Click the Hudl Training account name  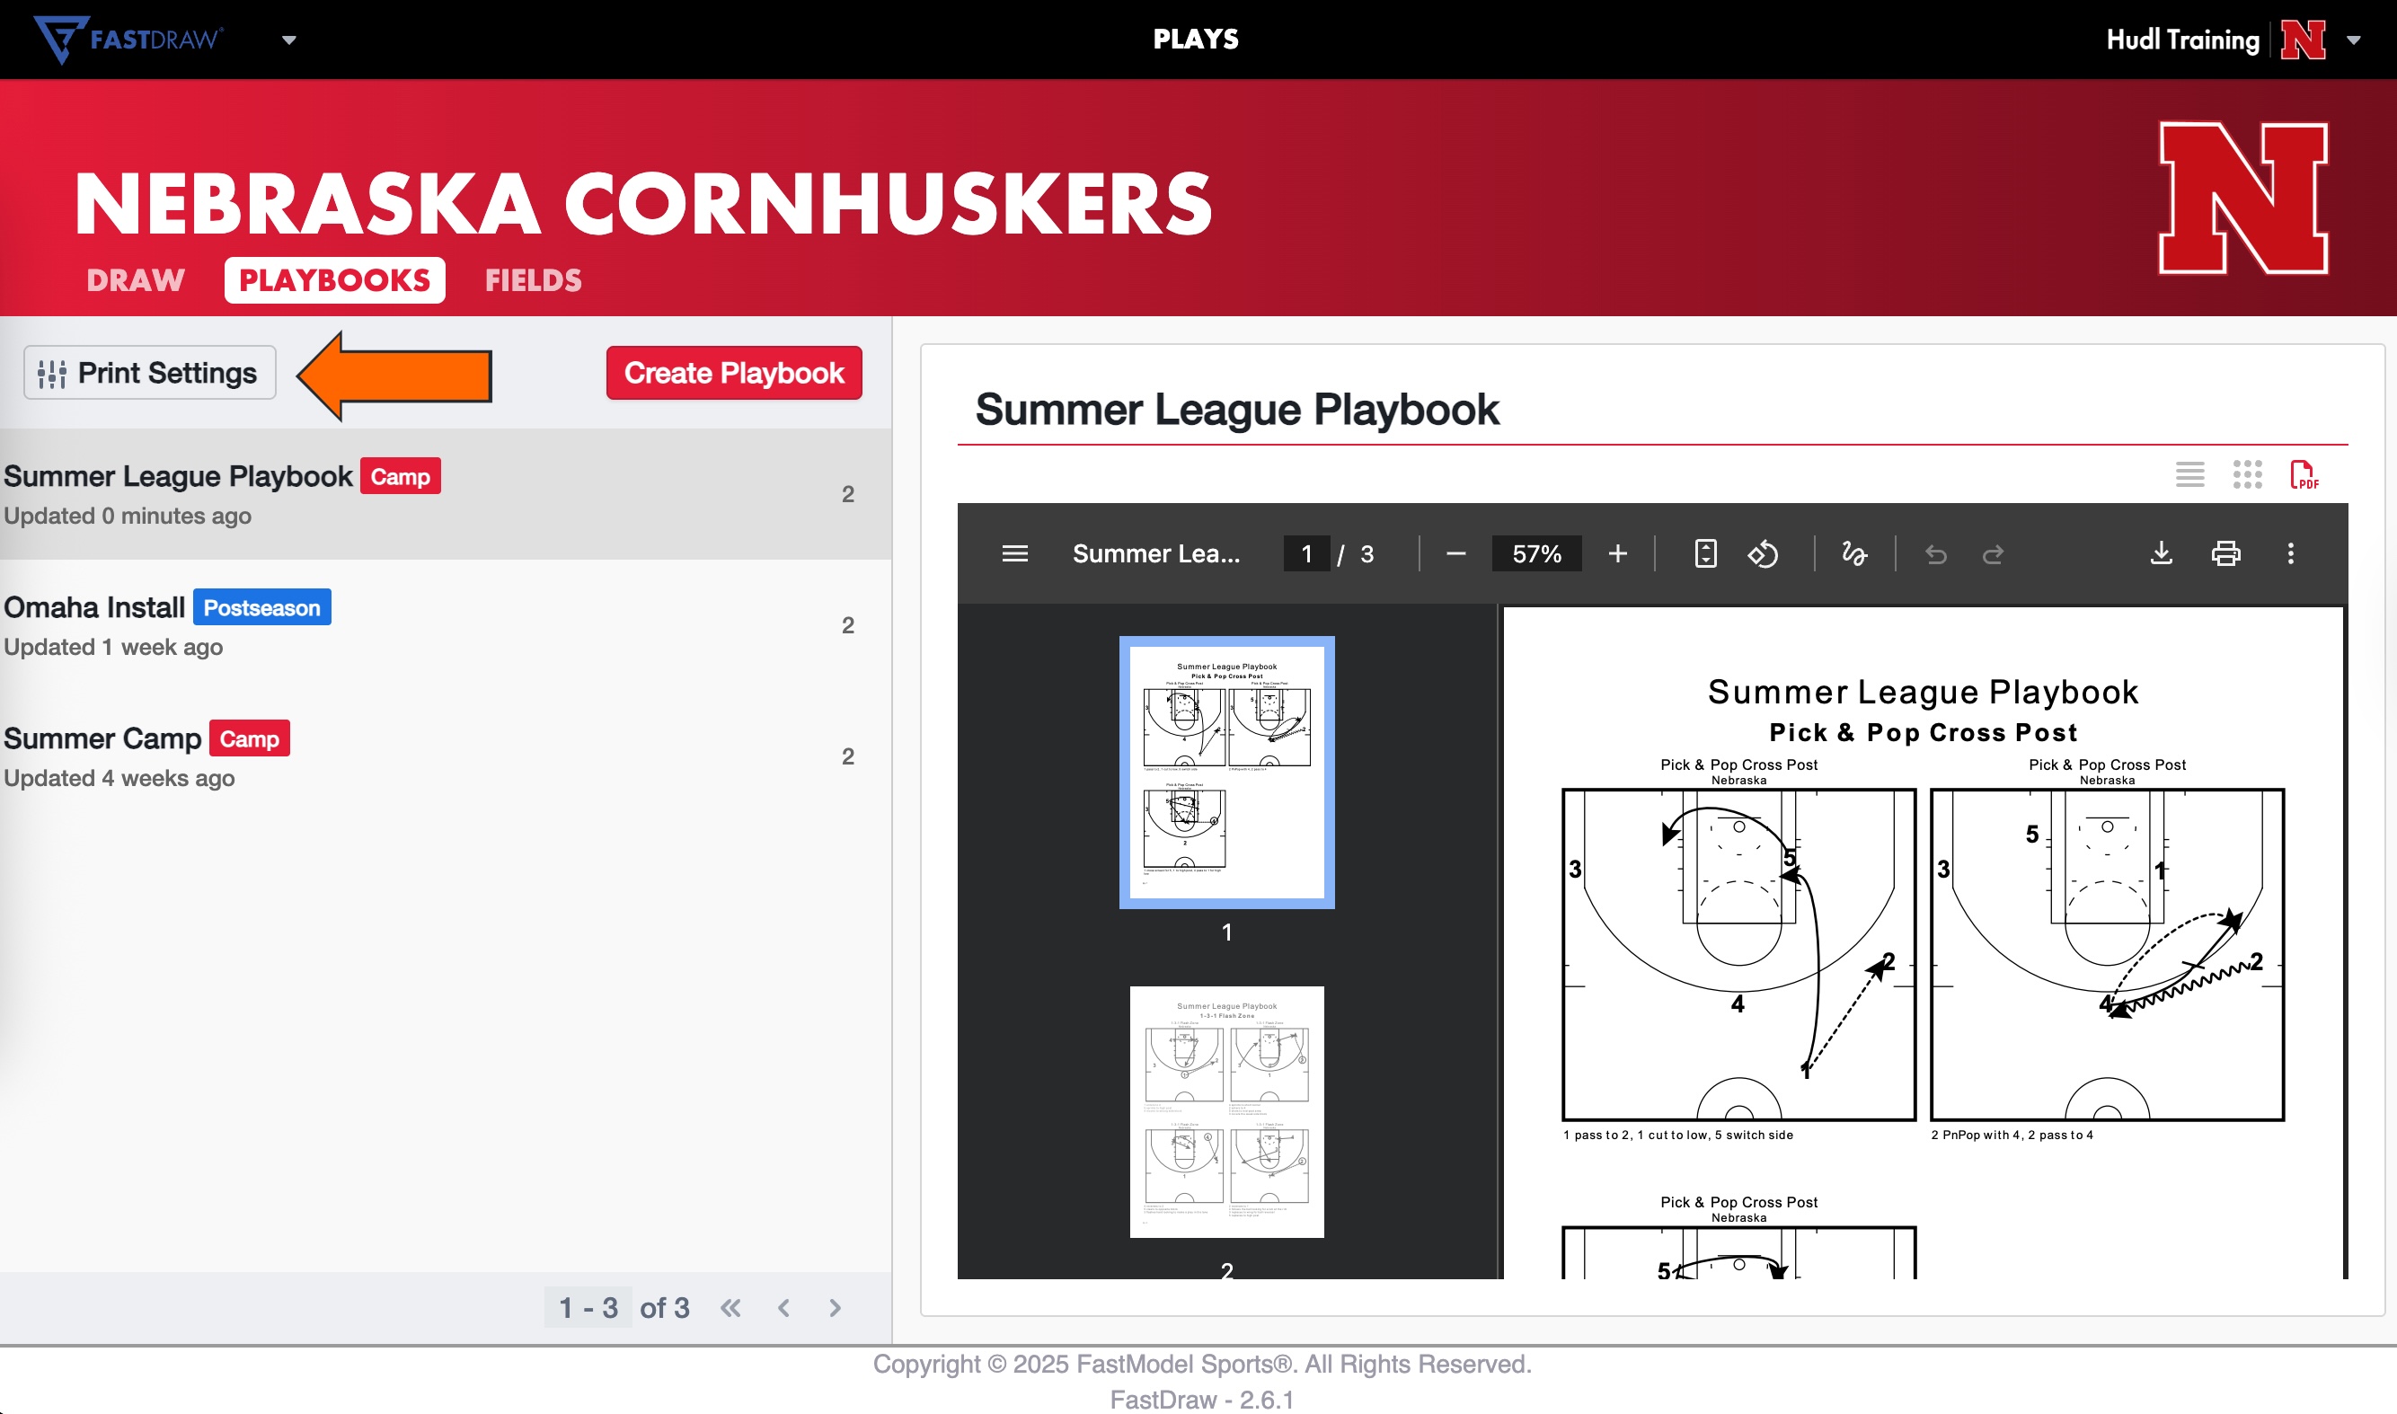(2182, 40)
